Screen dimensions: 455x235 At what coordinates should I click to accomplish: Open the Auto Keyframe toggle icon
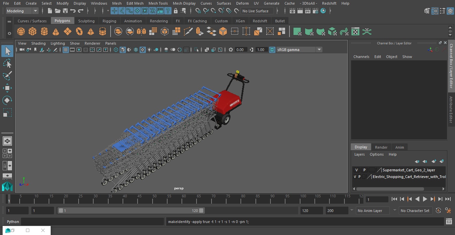tap(438, 210)
